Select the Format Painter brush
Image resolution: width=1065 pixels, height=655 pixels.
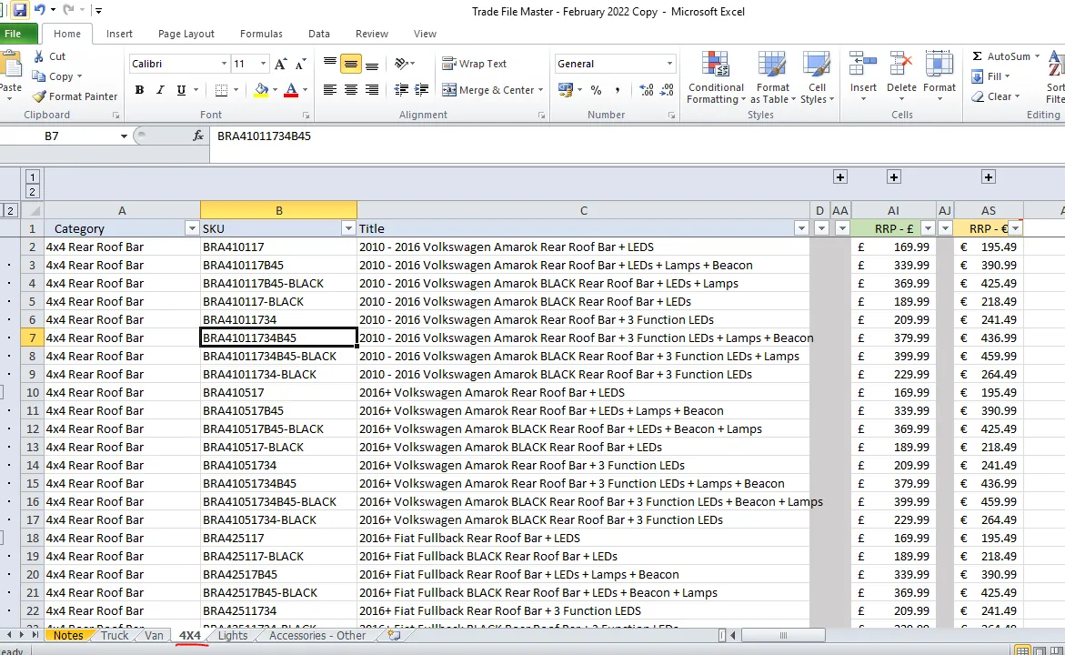[39, 96]
